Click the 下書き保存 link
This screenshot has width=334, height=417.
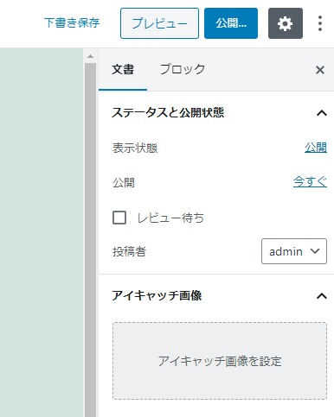tap(72, 22)
